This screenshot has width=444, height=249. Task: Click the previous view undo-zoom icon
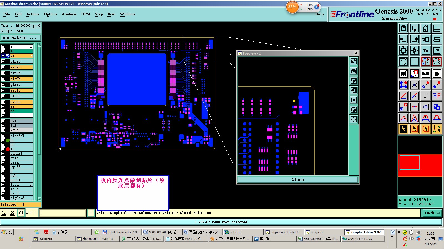point(426,39)
